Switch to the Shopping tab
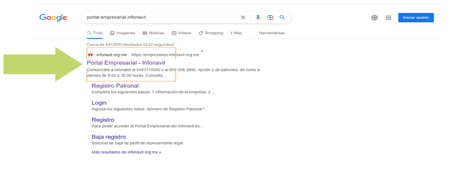Image resolution: width=456 pixels, height=173 pixels. pos(211,33)
